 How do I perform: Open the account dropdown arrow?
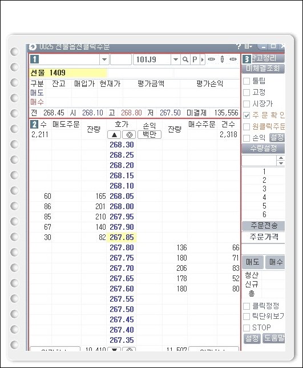[104, 59]
